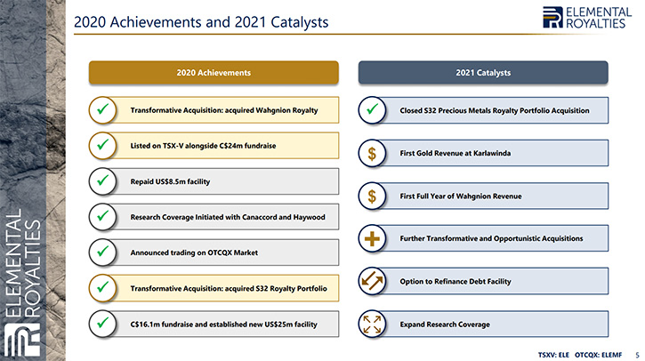Image resolution: width=645 pixels, height=361 pixels.
Task: Click the 'TSXV: ELE' ticker text
Action: coord(553,355)
